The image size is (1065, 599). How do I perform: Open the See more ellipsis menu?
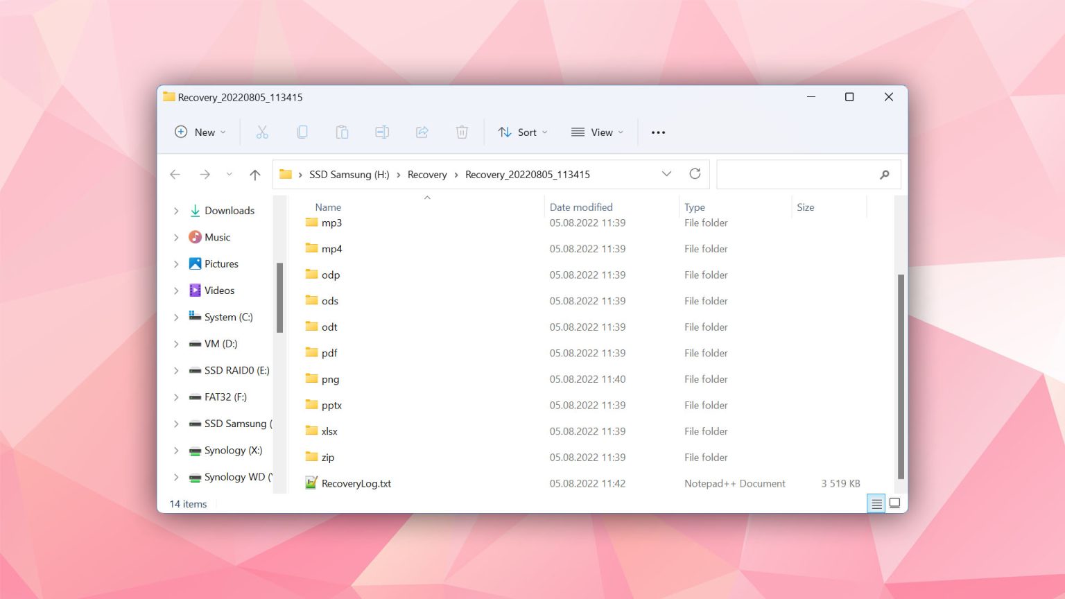657,132
